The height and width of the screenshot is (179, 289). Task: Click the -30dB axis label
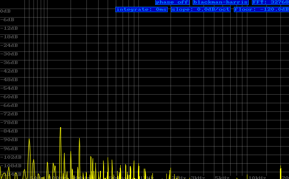(9, 54)
